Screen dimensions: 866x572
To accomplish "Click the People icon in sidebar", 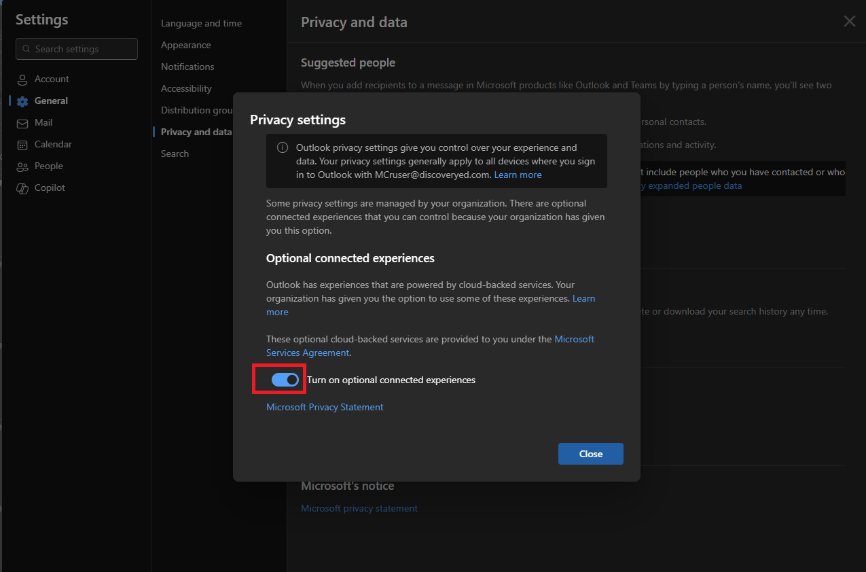I will pyautogui.click(x=22, y=166).
